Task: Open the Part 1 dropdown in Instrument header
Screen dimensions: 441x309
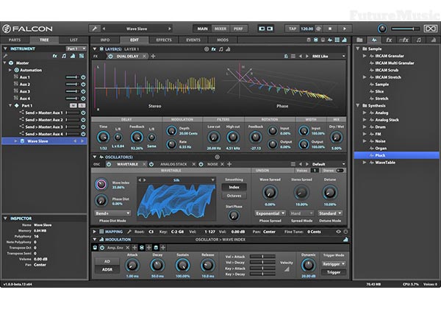Action: point(76,49)
